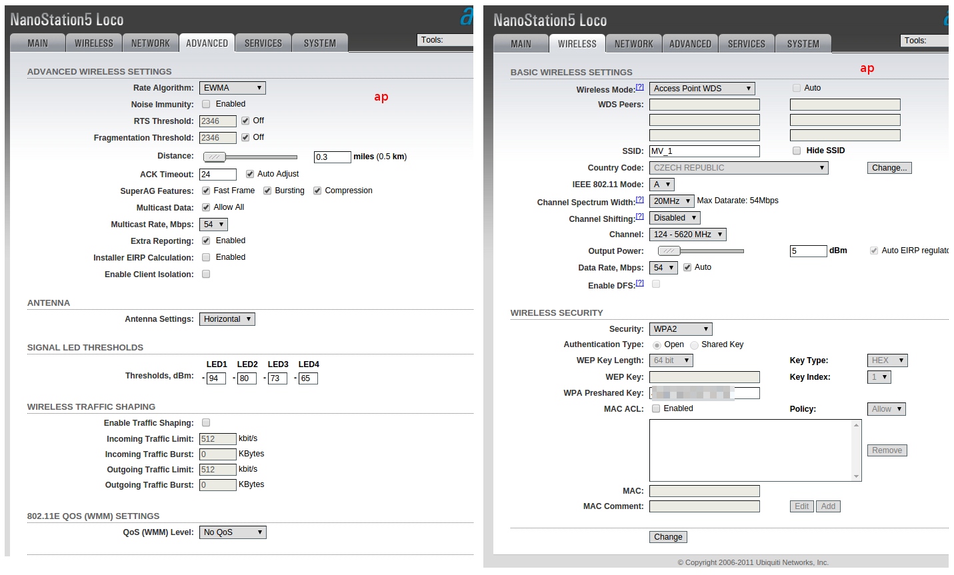Open Security WPA2 dropdown
Screen dimensions: 954x575
coord(681,329)
